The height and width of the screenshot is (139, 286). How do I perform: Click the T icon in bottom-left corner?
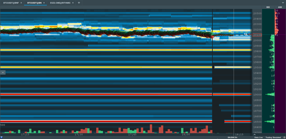tap(1, 137)
